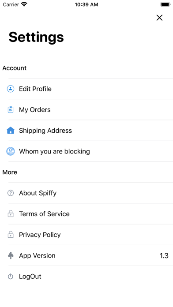Image resolution: width=173 pixels, height=307 pixels.
Task: Tap the version number 1.3
Action: point(164,256)
